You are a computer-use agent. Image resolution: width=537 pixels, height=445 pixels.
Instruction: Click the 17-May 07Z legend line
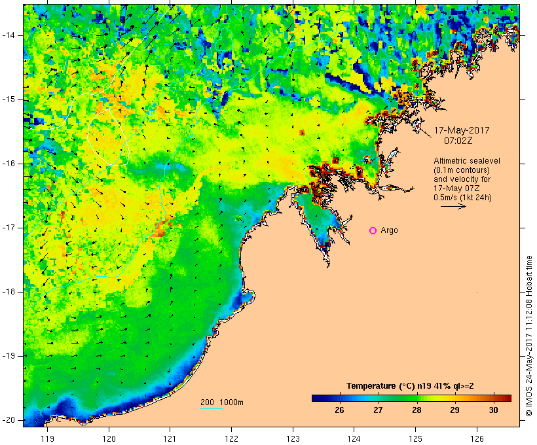(456, 188)
